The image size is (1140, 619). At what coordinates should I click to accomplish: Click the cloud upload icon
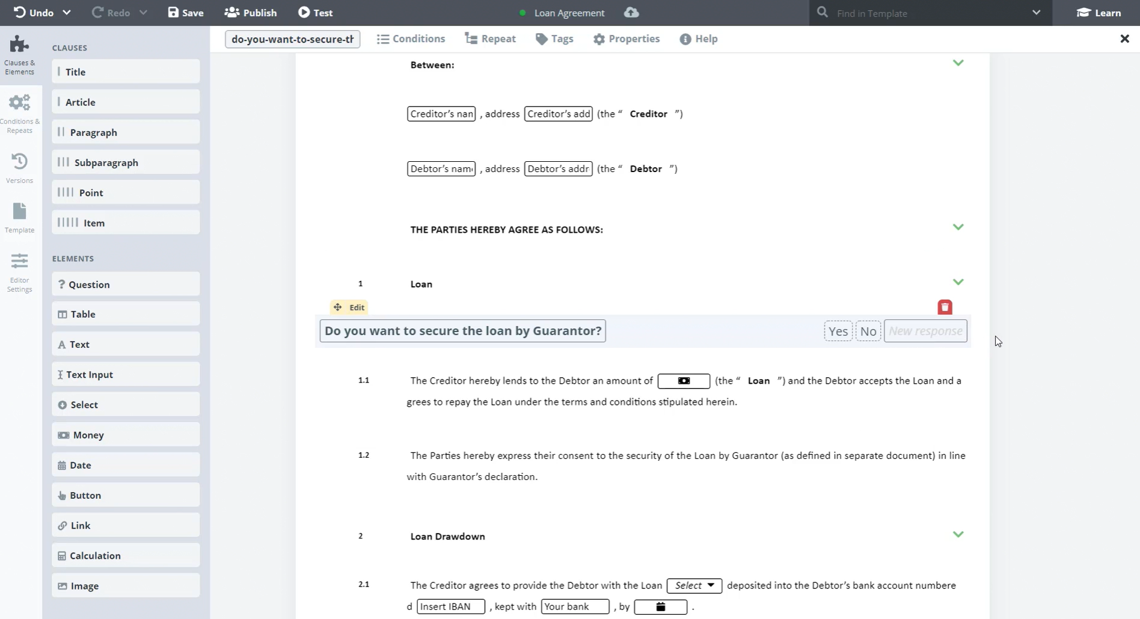(x=631, y=13)
